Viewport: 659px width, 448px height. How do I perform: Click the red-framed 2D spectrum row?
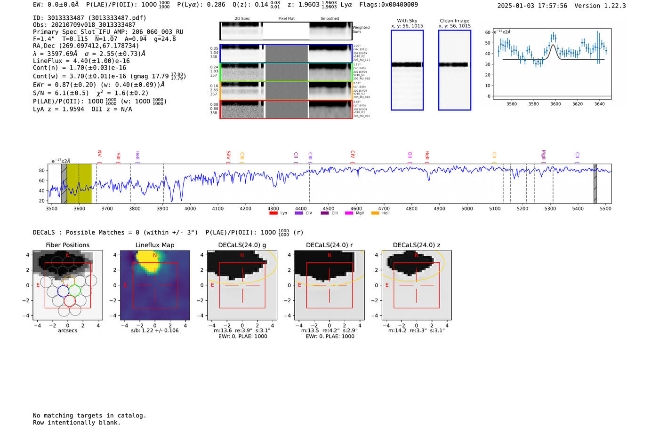[286, 109]
